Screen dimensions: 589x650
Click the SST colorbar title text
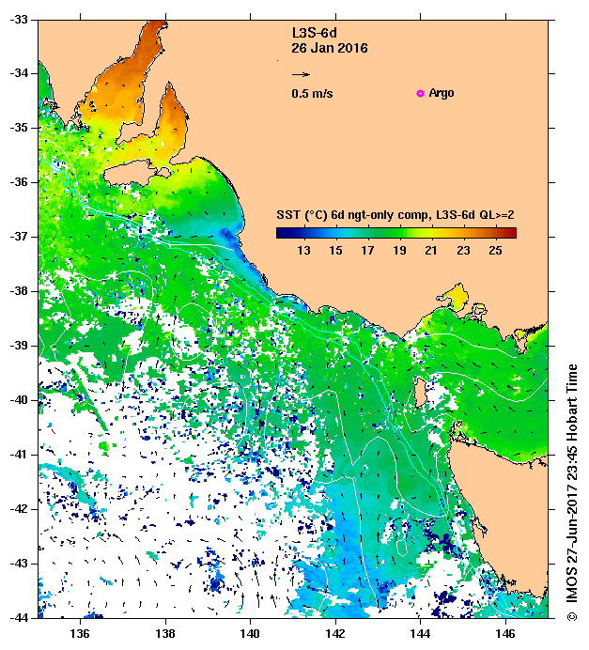(395, 215)
